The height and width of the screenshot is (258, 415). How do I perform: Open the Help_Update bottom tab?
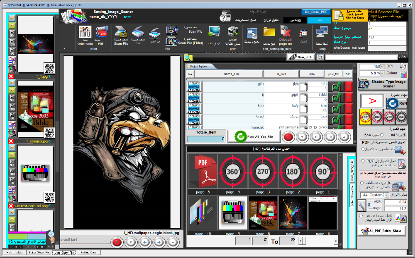pyautogui.click(x=14, y=252)
